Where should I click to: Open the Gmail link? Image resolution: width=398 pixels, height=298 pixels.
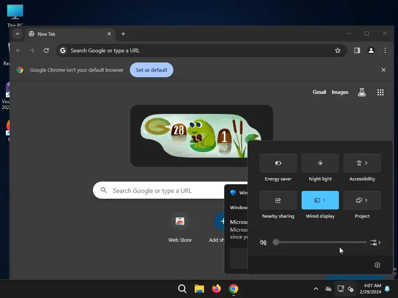coord(319,92)
